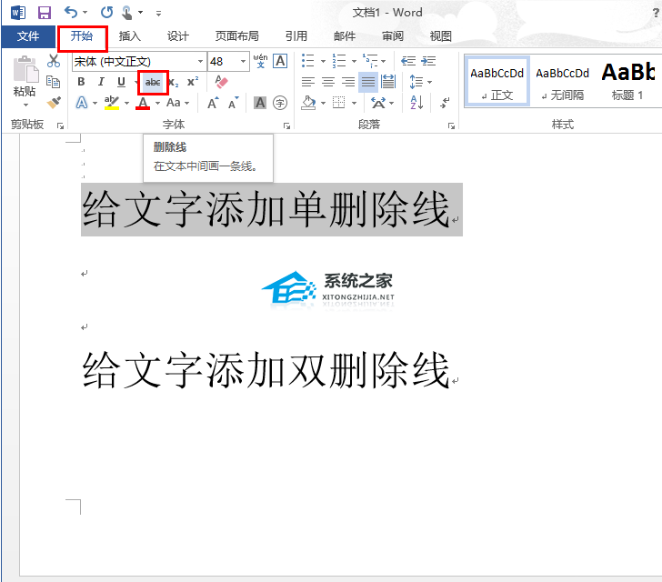Click the Multilevel list icon
Screen dimensions: 662x582
pyautogui.click(x=370, y=61)
